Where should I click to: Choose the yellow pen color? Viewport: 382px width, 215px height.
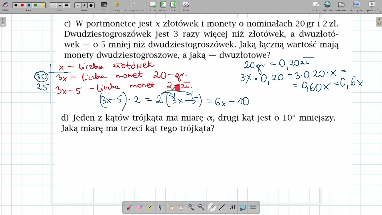click(x=42, y=5)
